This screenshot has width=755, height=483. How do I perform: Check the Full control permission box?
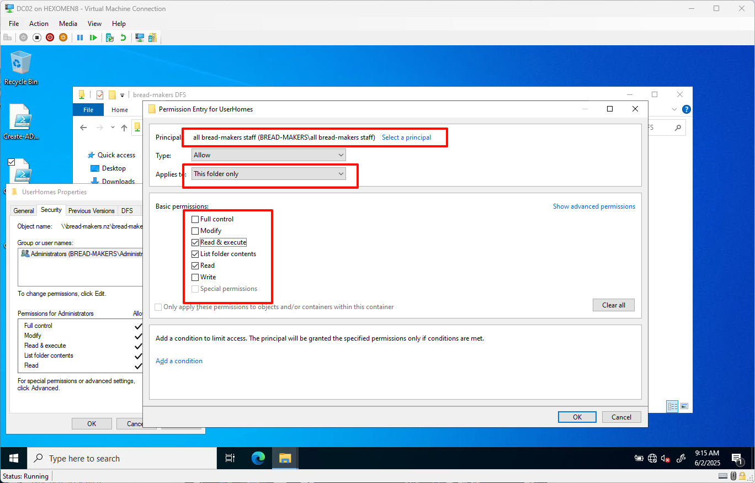pos(195,219)
